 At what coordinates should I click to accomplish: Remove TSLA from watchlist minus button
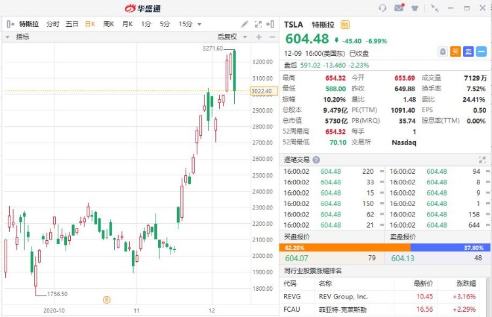point(481,51)
